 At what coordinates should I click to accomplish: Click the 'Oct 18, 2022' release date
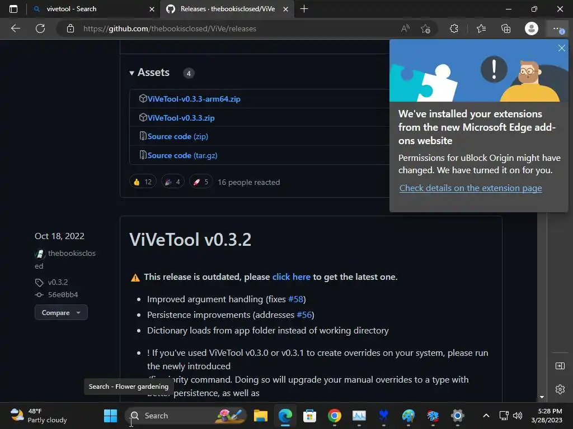coord(59,236)
